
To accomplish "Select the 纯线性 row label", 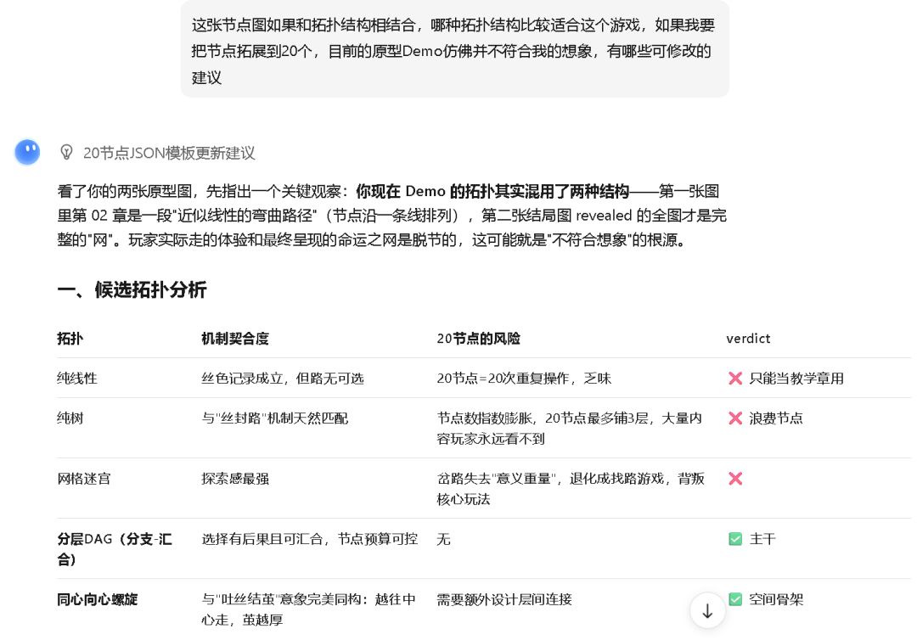I will (77, 379).
